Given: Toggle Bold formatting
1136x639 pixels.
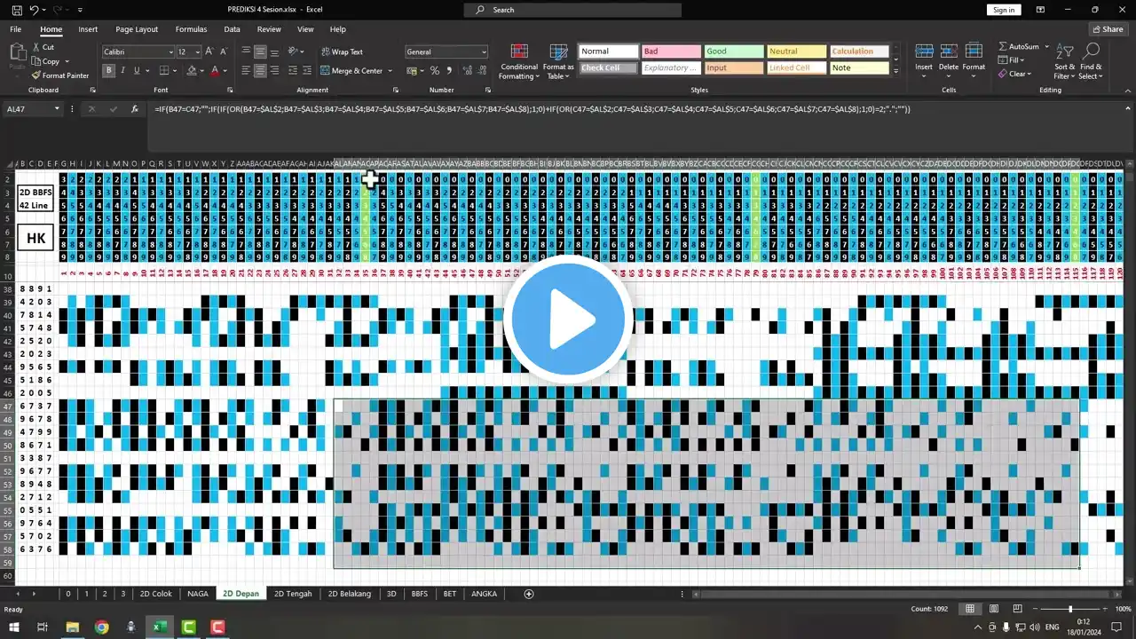Looking at the screenshot, I should point(109,70).
